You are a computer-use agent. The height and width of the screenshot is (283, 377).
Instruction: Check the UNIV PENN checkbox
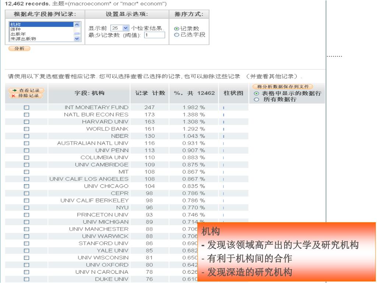coord(27,150)
